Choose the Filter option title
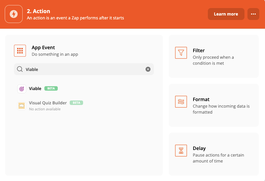The height and width of the screenshot is (181, 265). click(199, 50)
